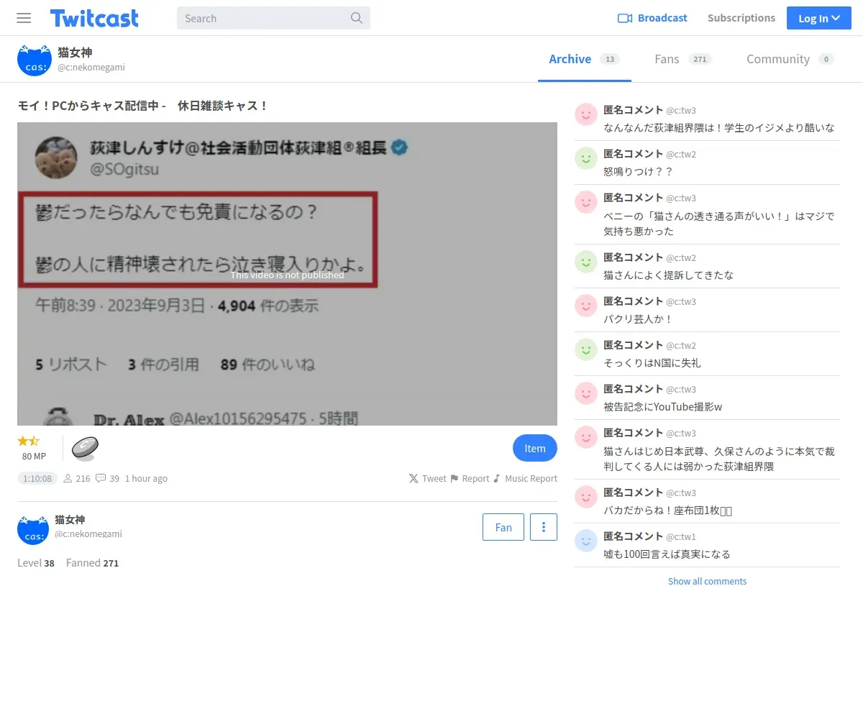Screen dimensions: 863x719
Task: Click avatar of comment 猫さんによく提訴してきたな
Action: coord(586,262)
